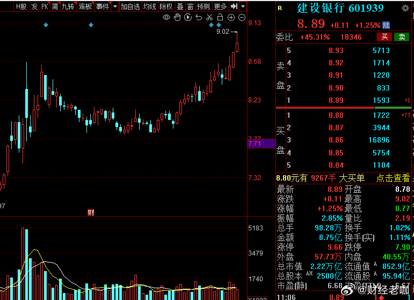Expand the dropdown arrow at toolbar end
The height and width of the screenshot is (300, 414).
(243, 6)
